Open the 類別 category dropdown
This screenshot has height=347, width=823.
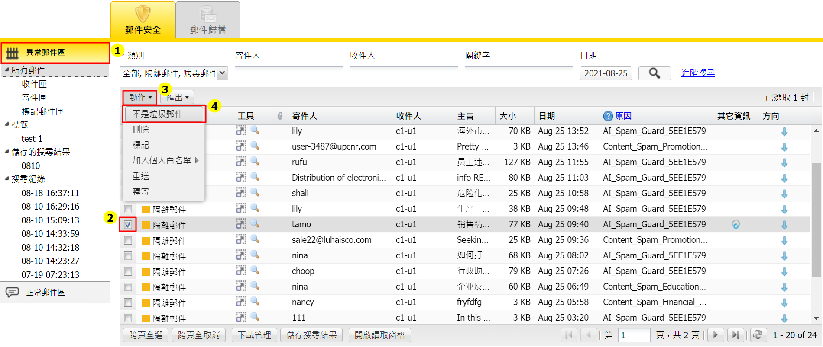(x=222, y=73)
